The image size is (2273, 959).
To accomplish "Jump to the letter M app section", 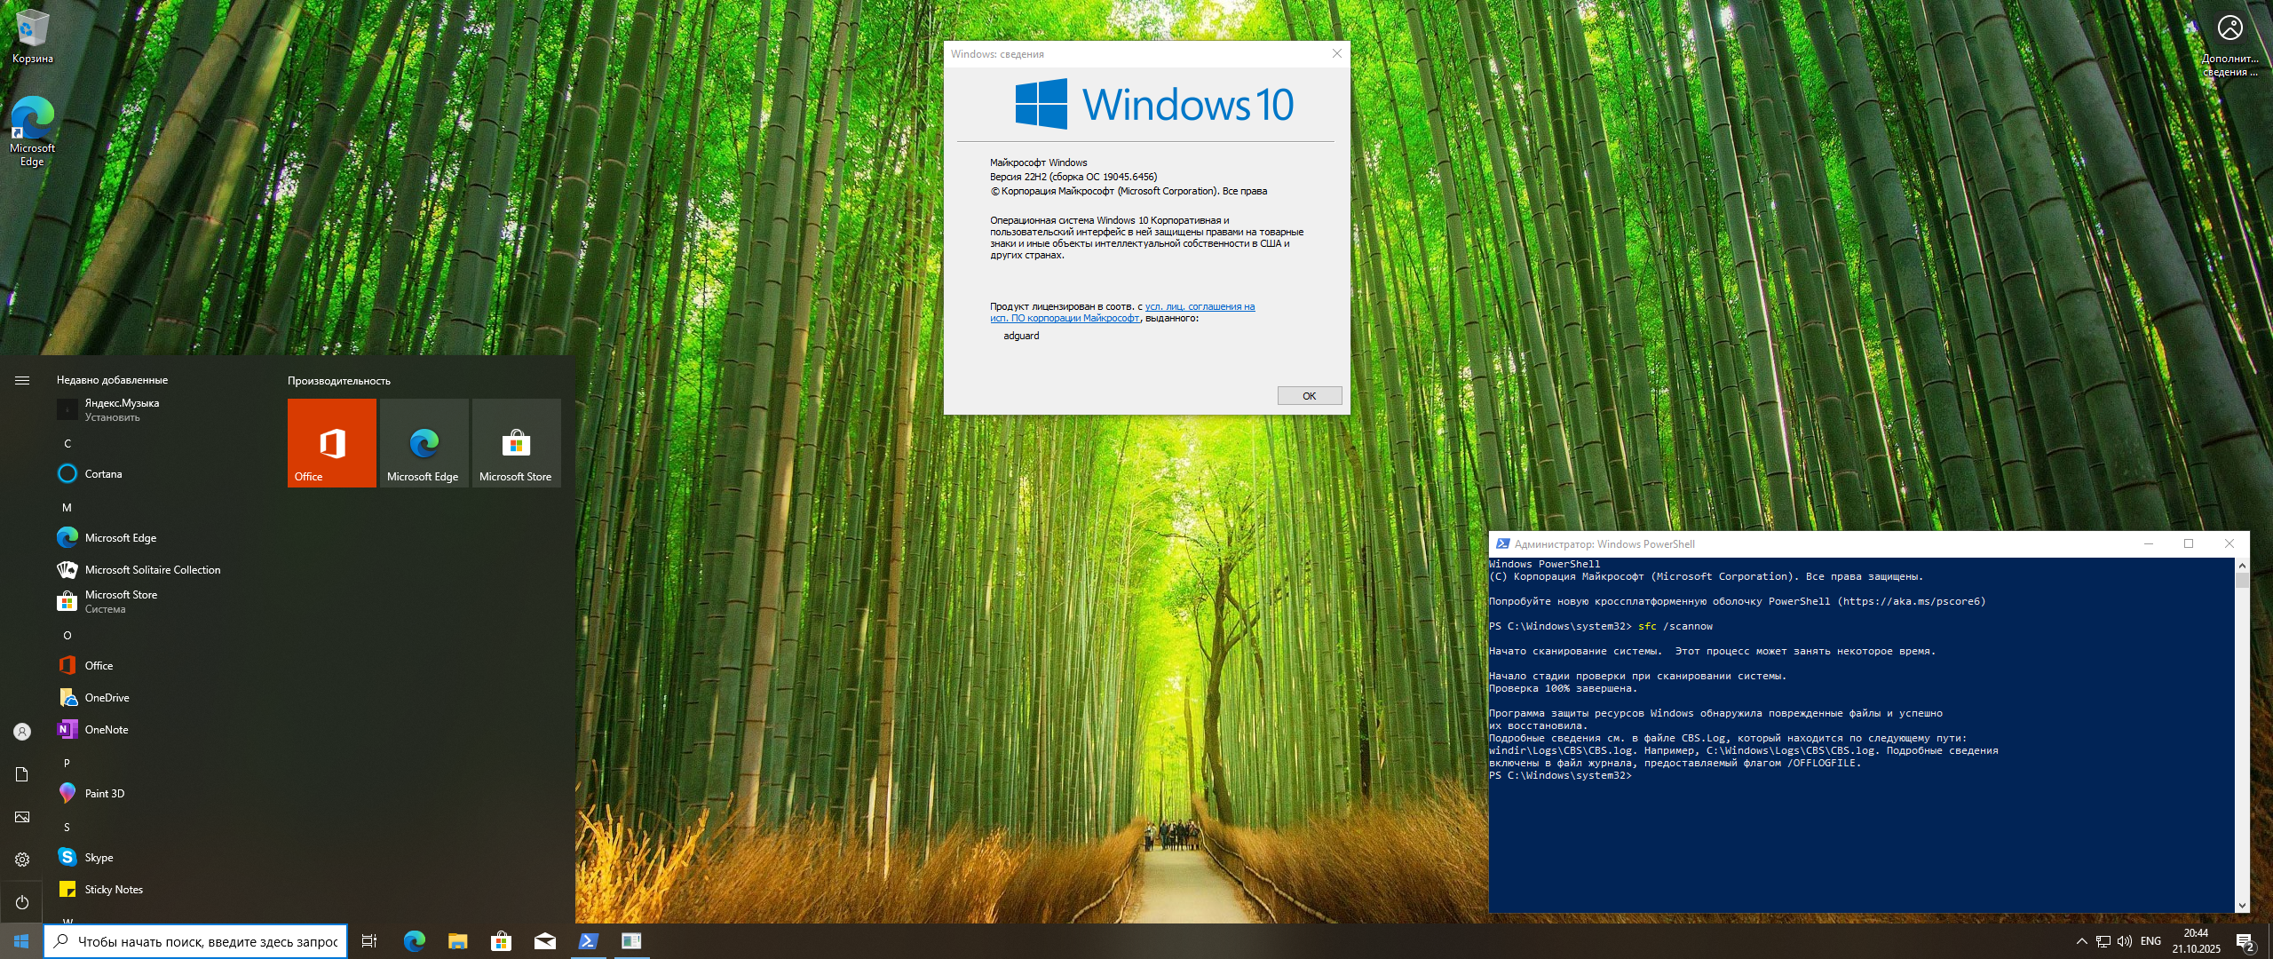I will pyautogui.click(x=67, y=508).
